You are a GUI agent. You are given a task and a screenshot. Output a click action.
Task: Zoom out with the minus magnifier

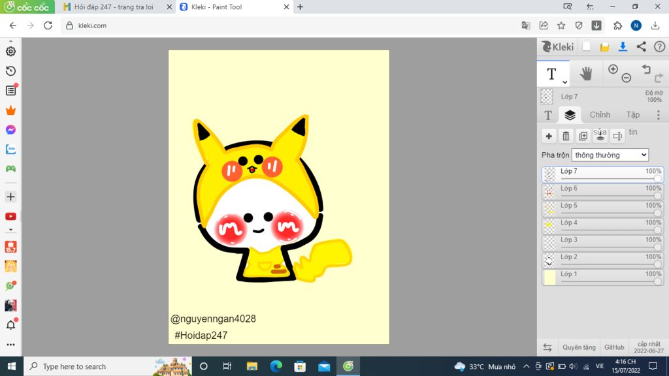pyautogui.click(x=627, y=78)
